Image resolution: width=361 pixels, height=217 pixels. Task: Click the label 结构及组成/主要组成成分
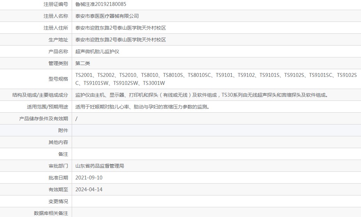(x=40, y=95)
